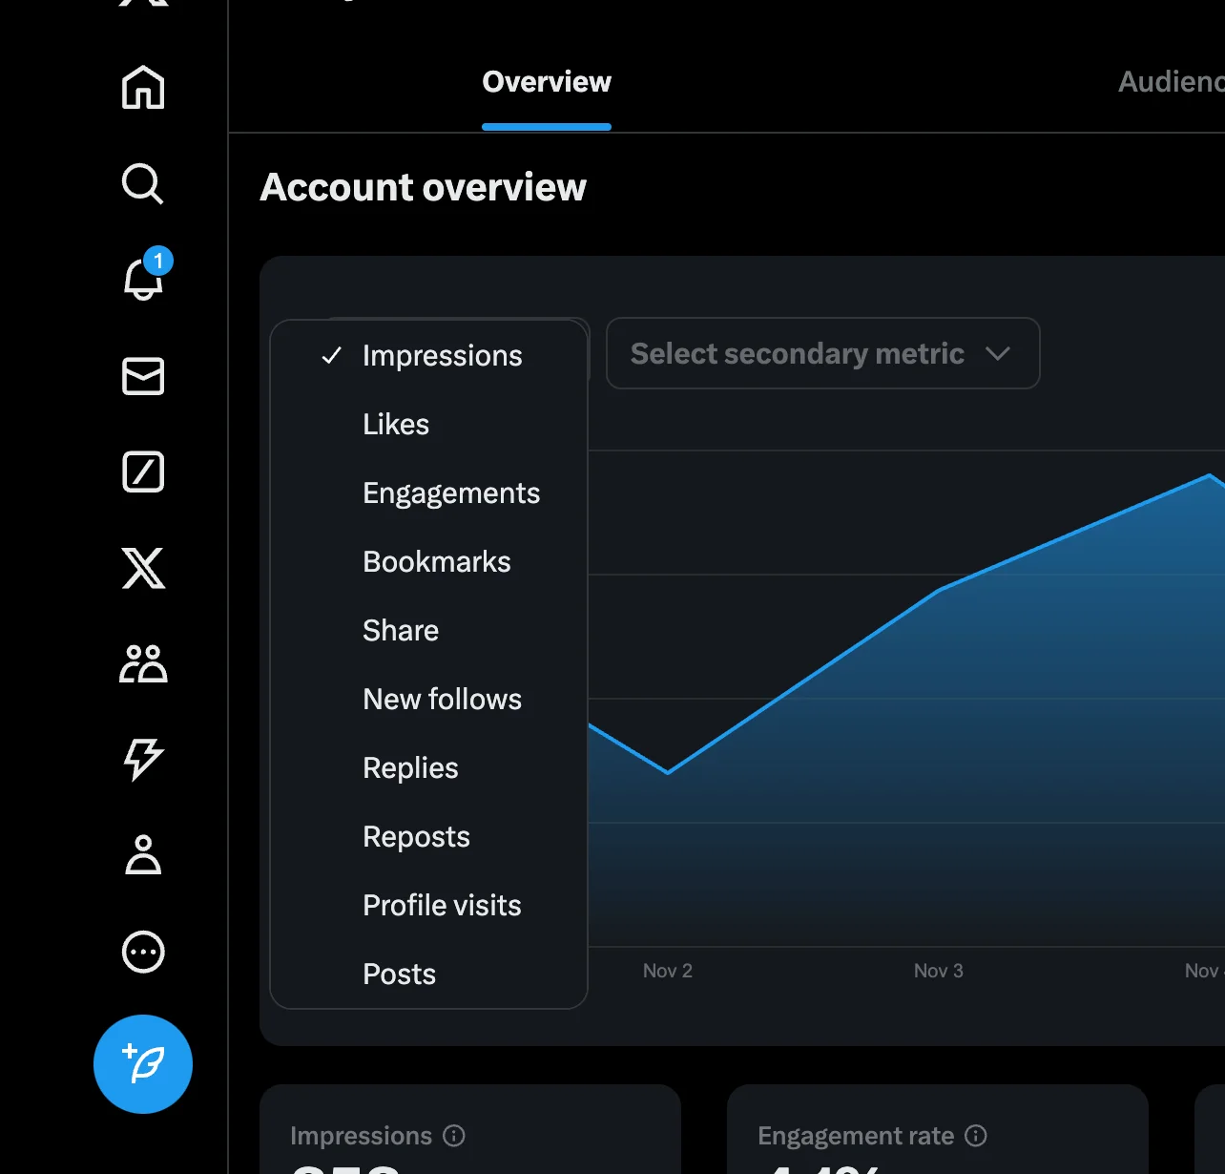
Task: Select Engagements from the metric list
Action: [x=451, y=493]
